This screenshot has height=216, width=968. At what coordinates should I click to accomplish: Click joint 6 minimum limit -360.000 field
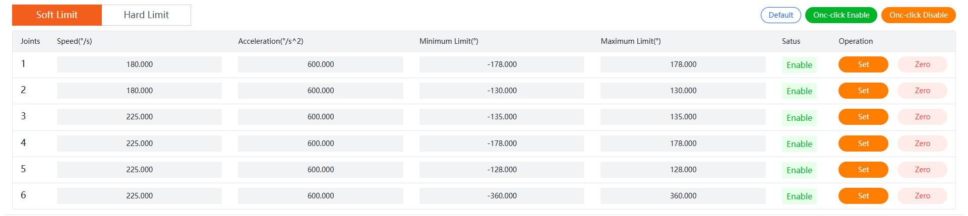point(502,196)
